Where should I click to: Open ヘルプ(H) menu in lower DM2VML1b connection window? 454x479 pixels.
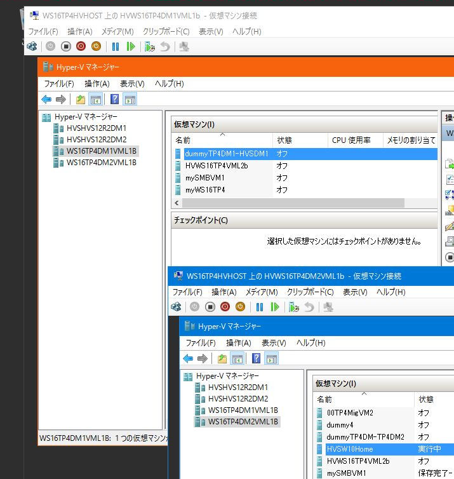pyautogui.click(x=391, y=292)
